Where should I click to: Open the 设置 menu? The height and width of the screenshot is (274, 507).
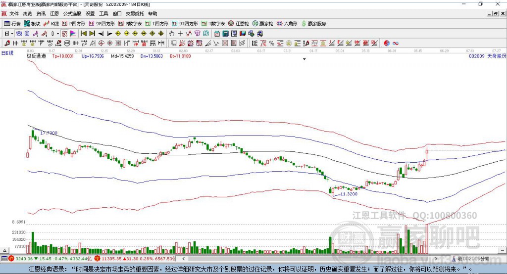(90, 13)
